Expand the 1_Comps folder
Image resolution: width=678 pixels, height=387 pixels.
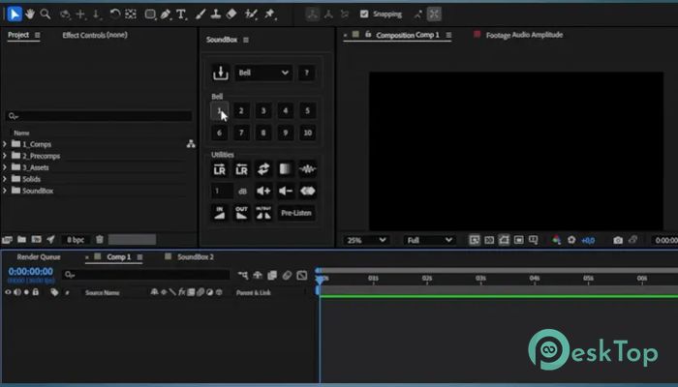click(5, 144)
